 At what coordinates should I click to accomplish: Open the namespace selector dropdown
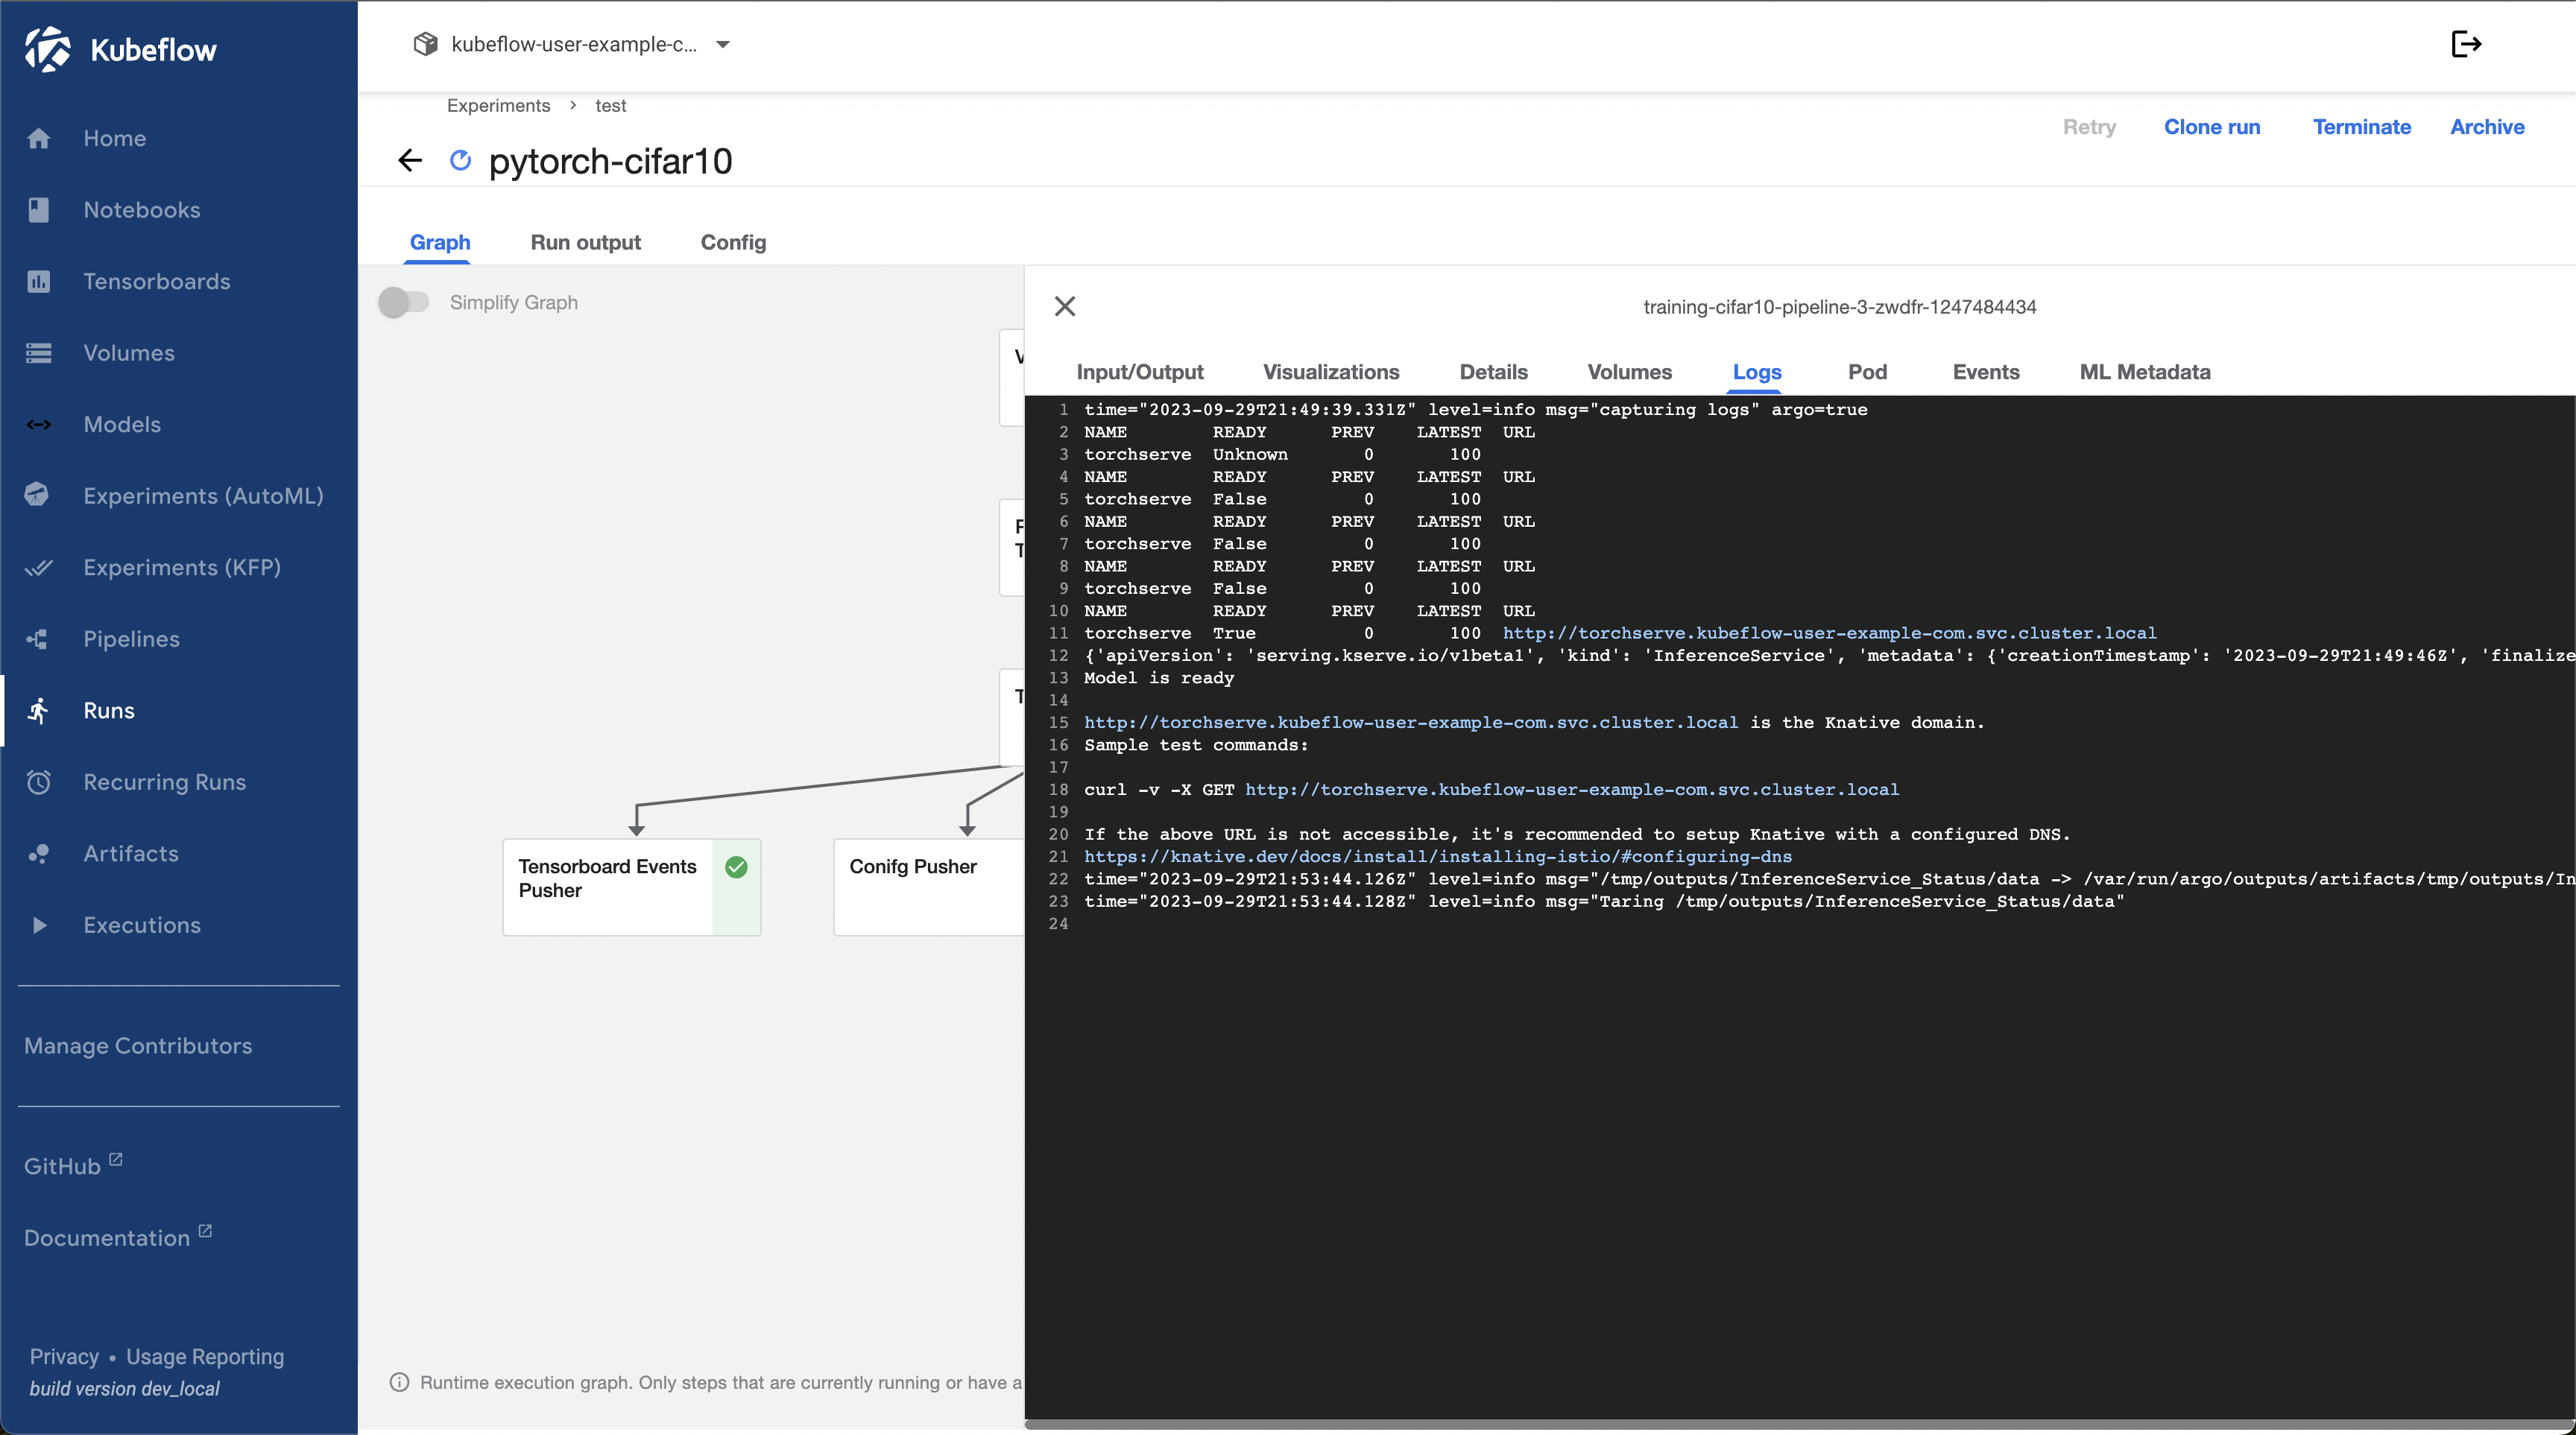click(723, 44)
